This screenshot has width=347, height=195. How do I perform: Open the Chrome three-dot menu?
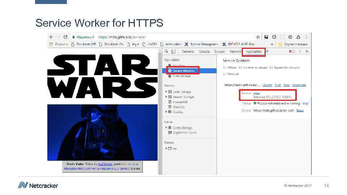coord(307,37)
